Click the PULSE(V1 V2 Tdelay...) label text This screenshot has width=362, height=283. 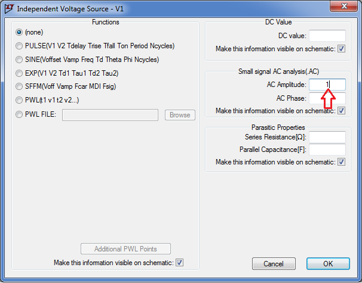(x=100, y=46)
